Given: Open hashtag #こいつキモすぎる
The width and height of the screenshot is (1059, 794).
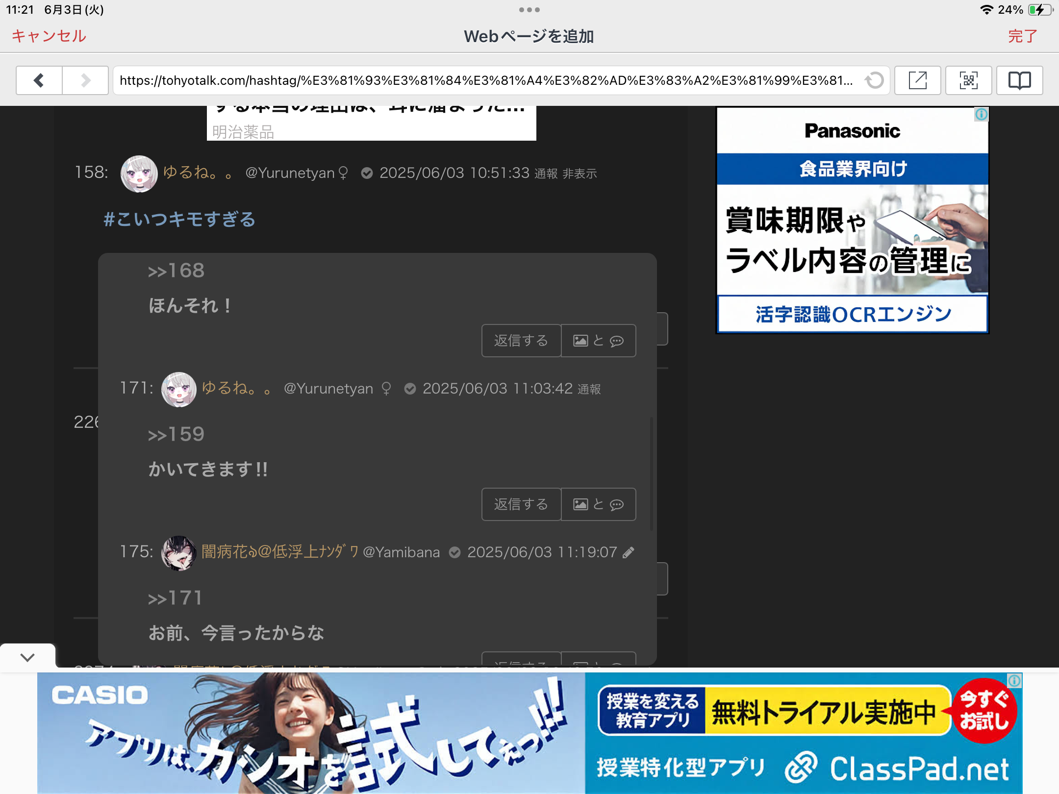Looking at the screenshot, I should point(179,219).
